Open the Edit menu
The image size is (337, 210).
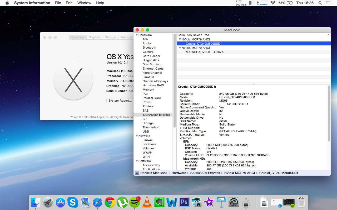(69, 3)
